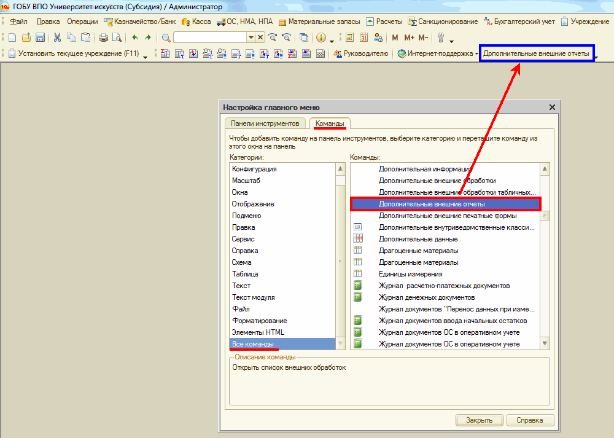Expand the search field dropdown arrow

251,37
